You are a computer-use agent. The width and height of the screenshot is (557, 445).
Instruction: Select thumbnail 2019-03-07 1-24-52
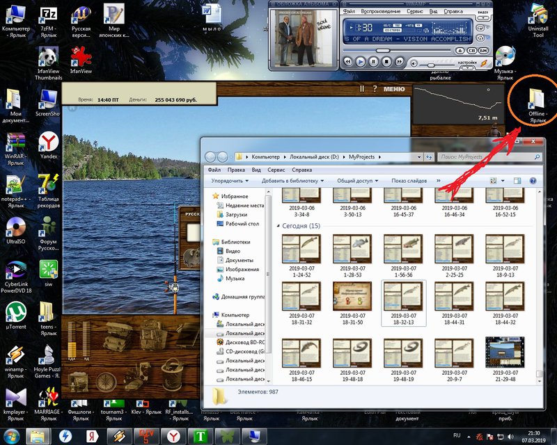pos(301,256)
